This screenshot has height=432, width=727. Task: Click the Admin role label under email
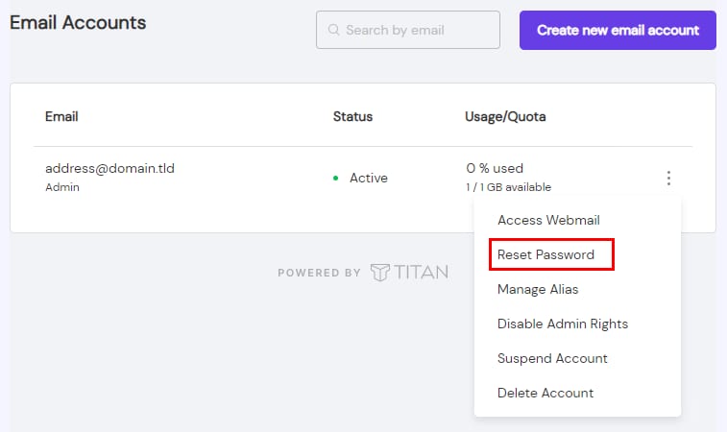62,187
